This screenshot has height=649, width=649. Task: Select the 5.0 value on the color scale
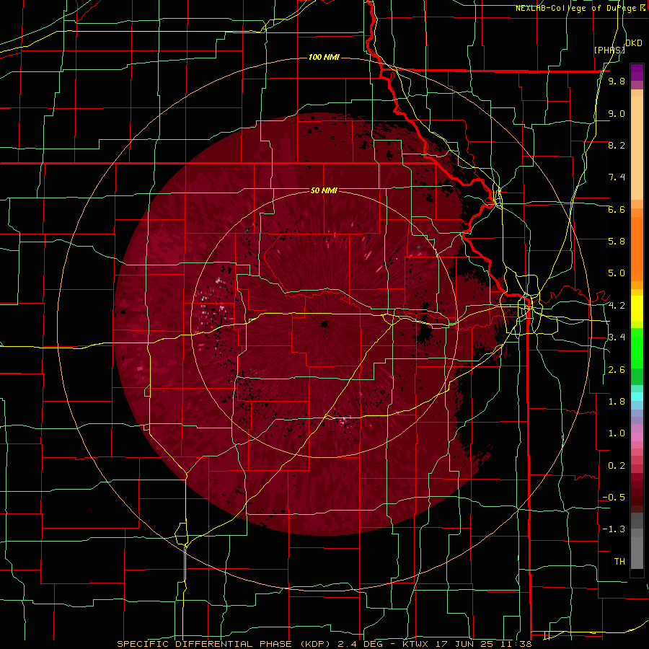click(617, 273)
